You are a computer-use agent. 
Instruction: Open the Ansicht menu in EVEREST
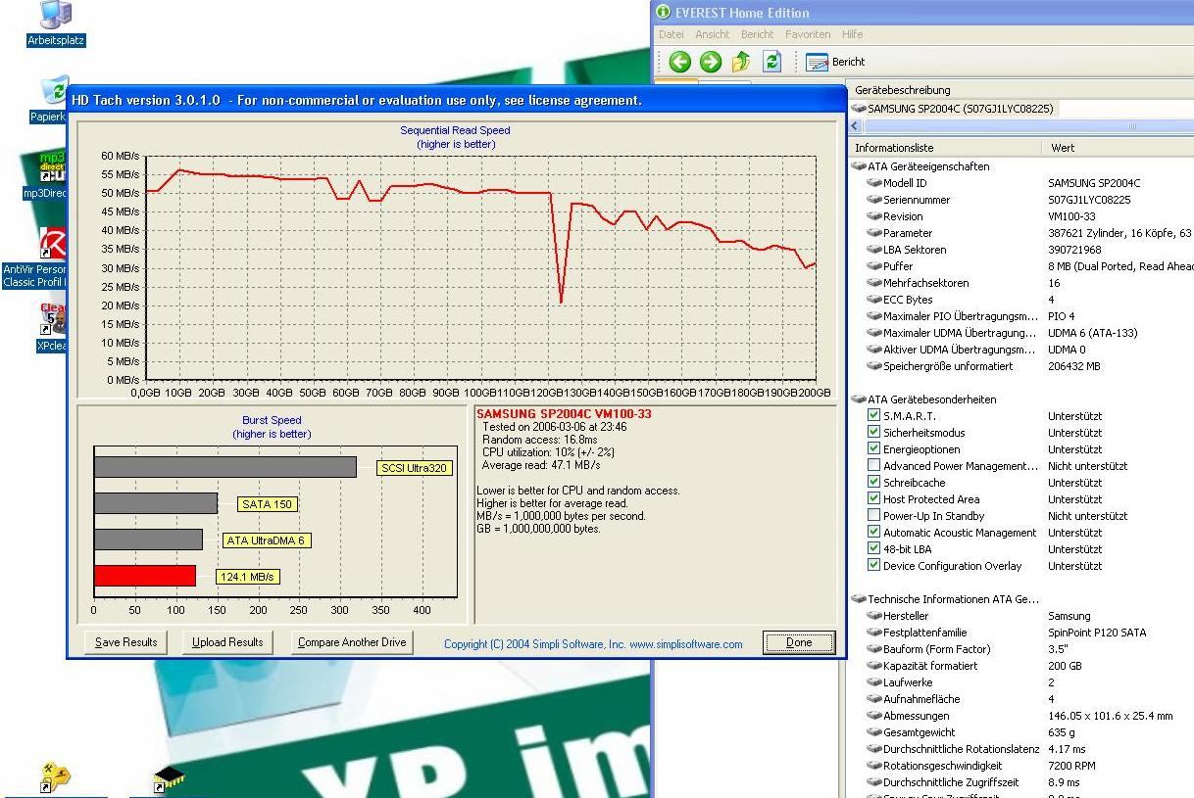click(x=712, y=34)
